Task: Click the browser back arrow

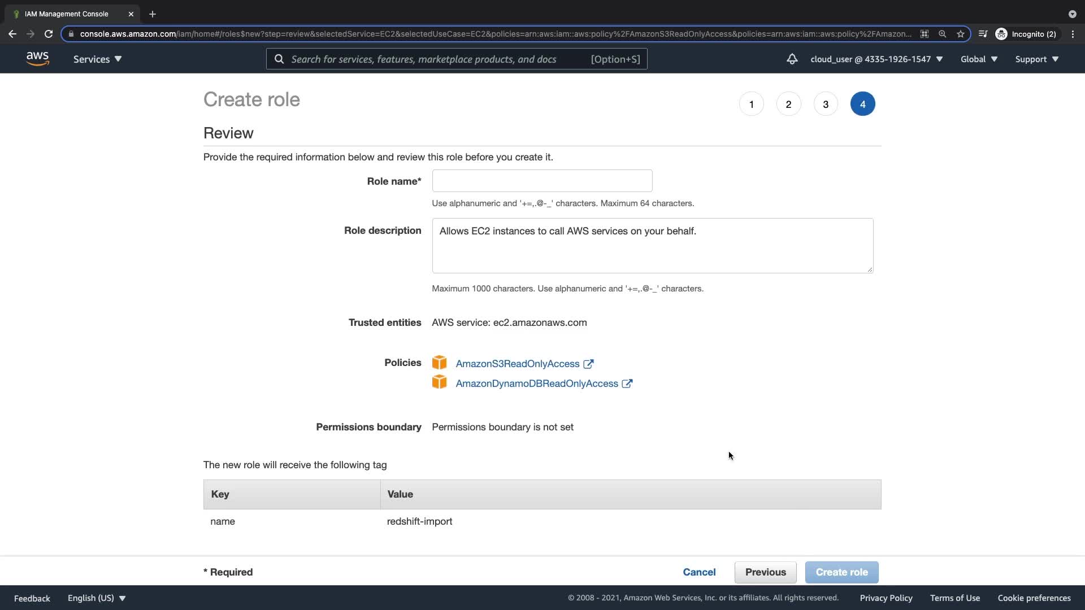Action: tap(12, 34)
